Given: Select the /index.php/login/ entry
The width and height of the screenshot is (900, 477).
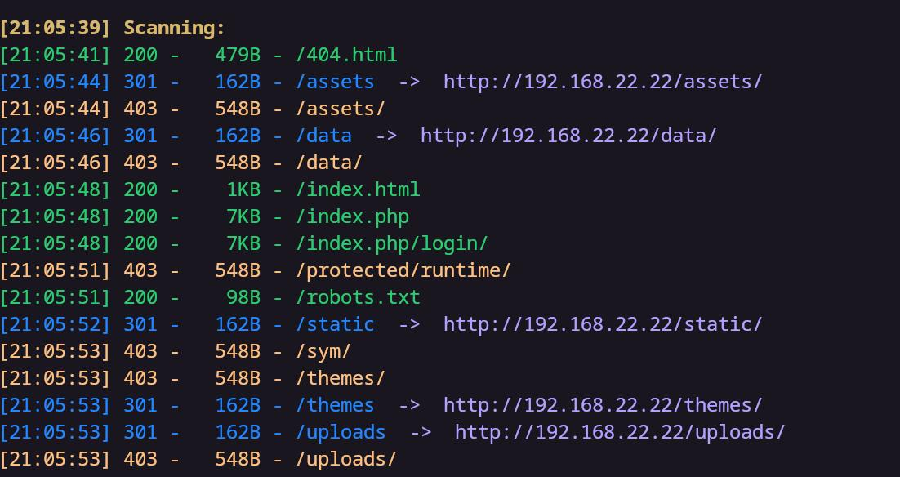Looking at the screenshot, I should 391,243.
